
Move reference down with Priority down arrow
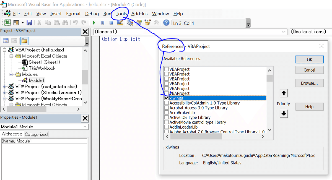click(284, 114)
